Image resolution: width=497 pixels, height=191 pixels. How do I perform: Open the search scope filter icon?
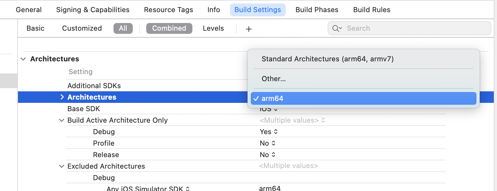[336, 28]
